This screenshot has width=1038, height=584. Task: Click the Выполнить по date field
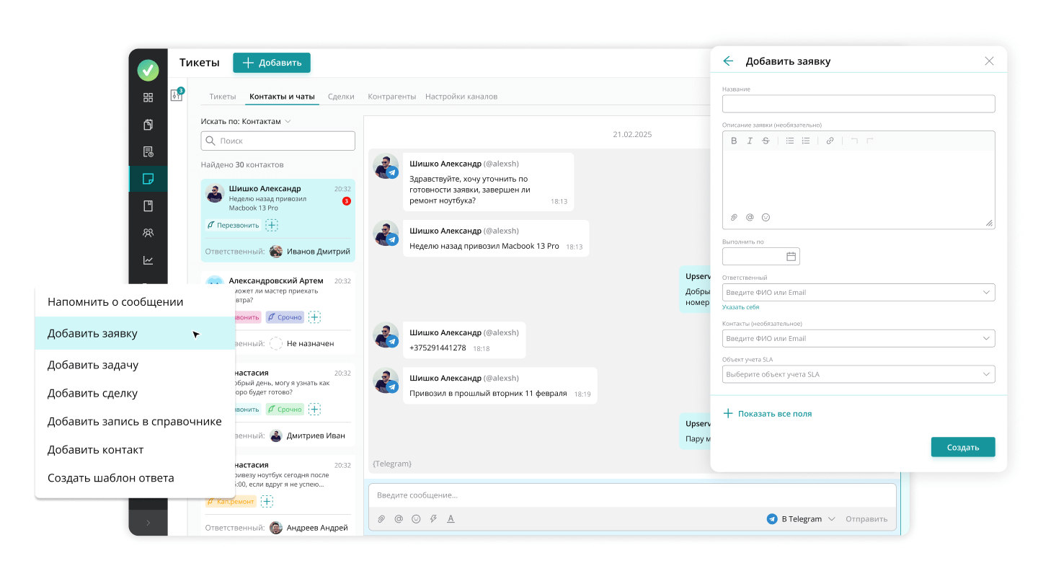[x=760, y=256]
